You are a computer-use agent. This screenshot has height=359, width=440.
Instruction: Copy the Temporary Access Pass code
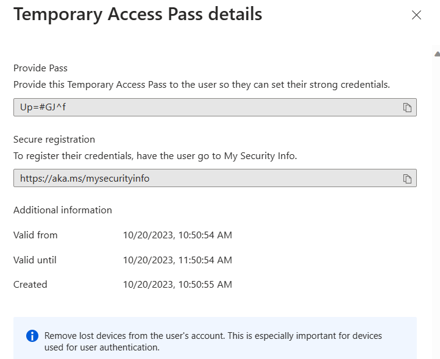click(x=407, y=107)
